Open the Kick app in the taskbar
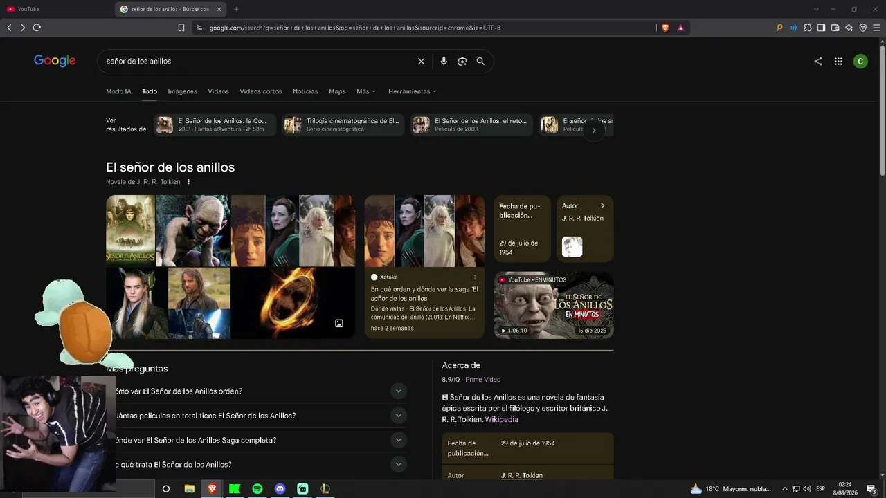 (x=235, y=489)
